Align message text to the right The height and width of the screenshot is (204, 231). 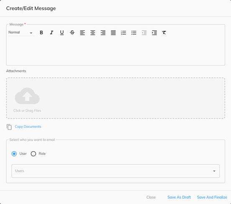point(103,33)
